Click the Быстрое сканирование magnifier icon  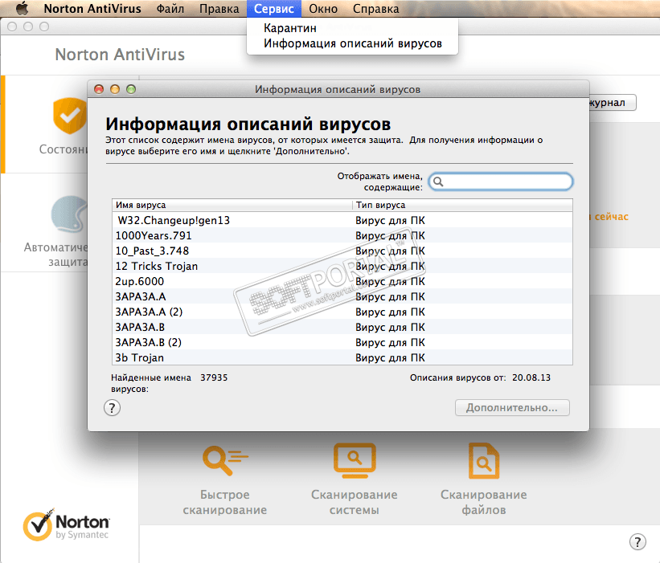[225, 461]
